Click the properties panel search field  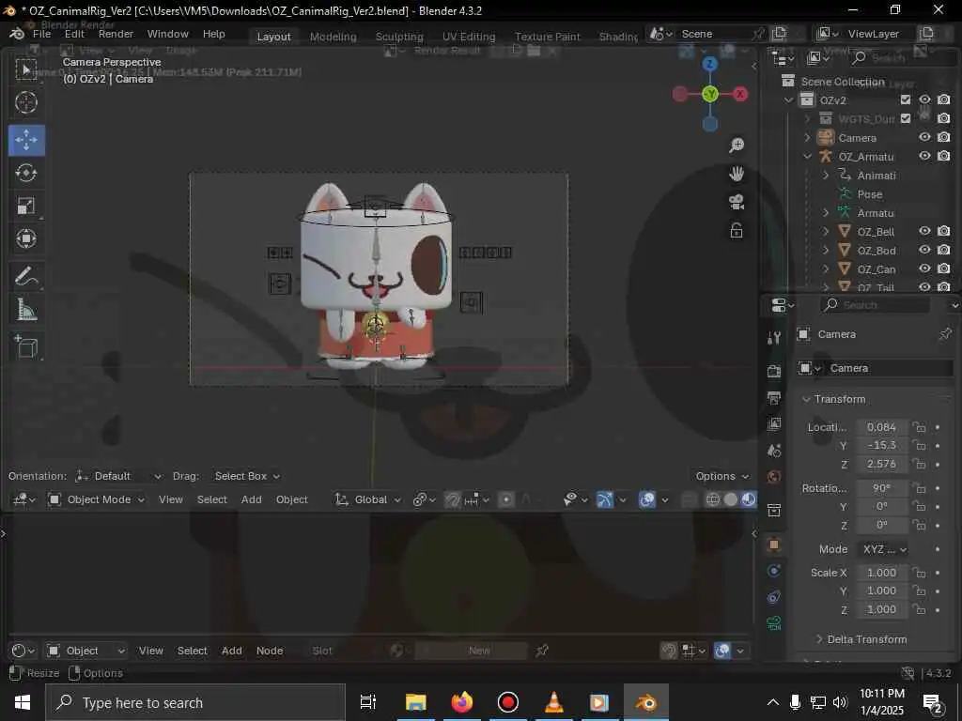(875, 305)
